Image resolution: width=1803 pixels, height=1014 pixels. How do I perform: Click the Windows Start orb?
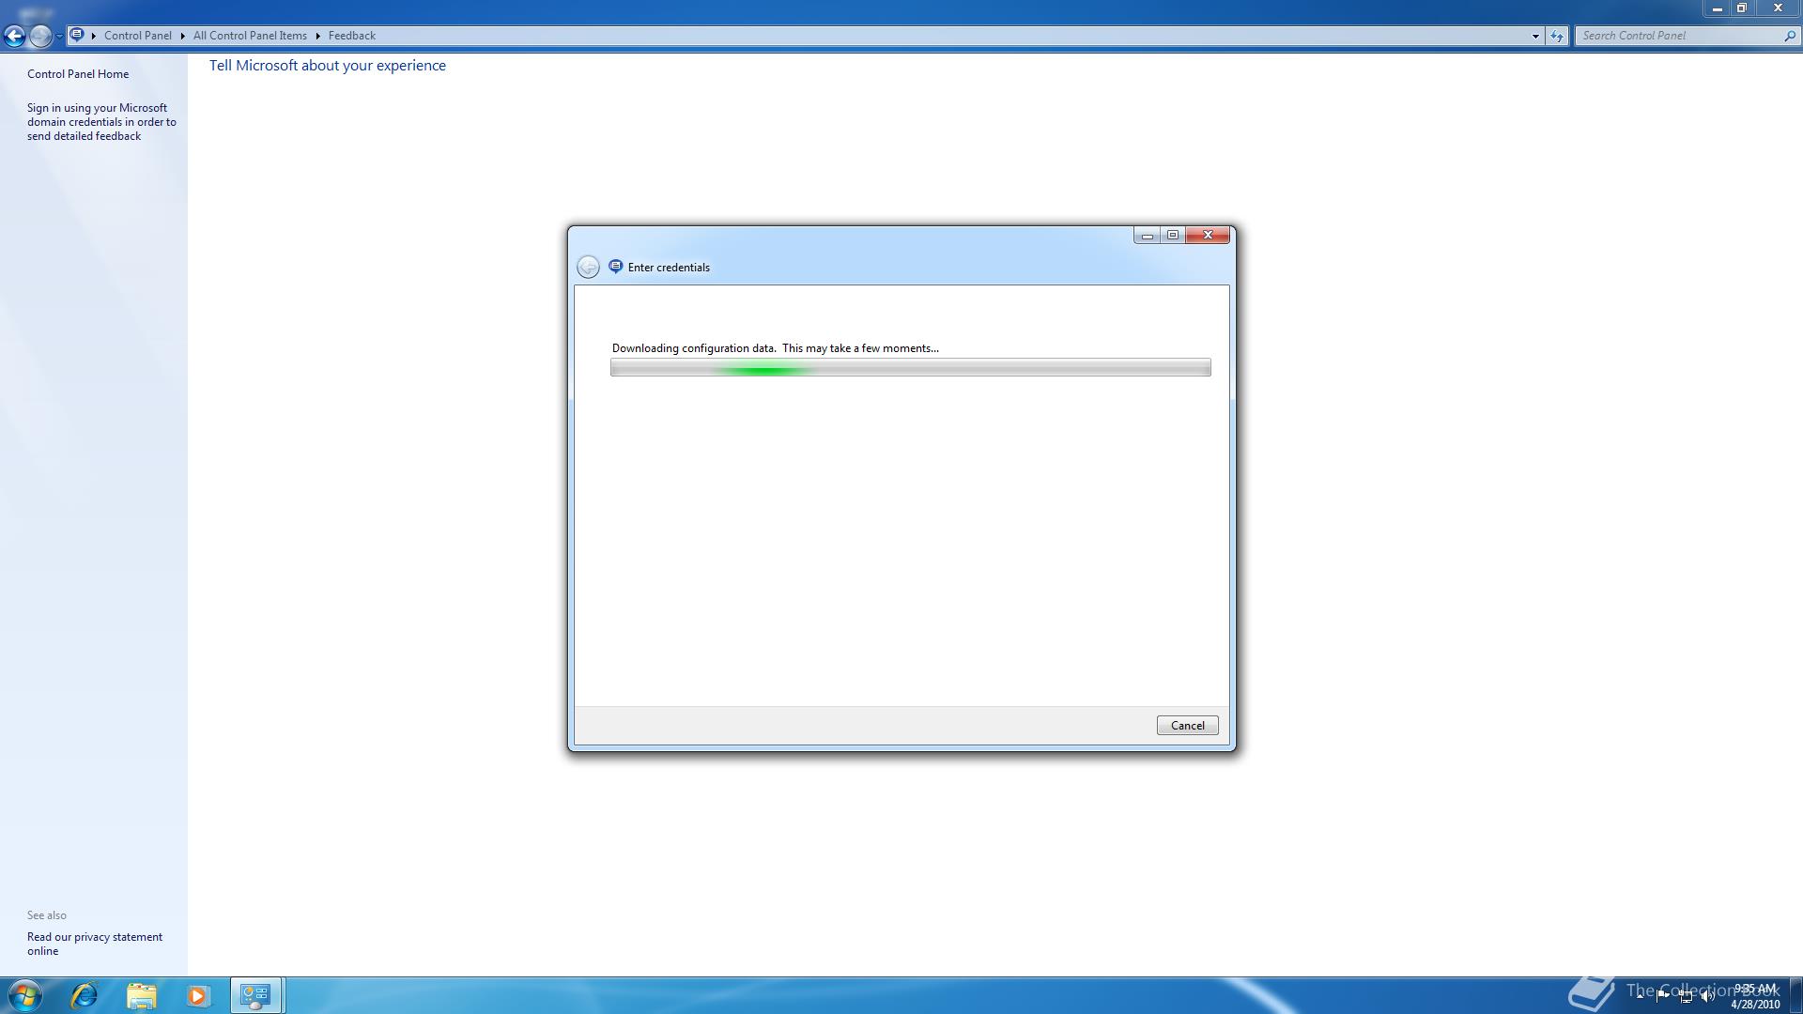tap(25, 995)
